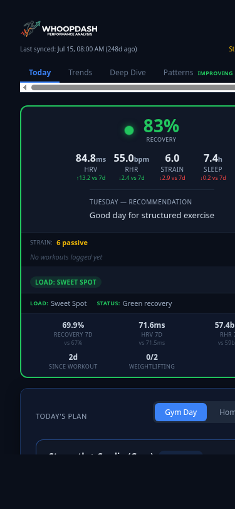Click the ↓0.2 vs 7d sleep change
Viewport: 235px width, 509px height.
tap(213, 178)
